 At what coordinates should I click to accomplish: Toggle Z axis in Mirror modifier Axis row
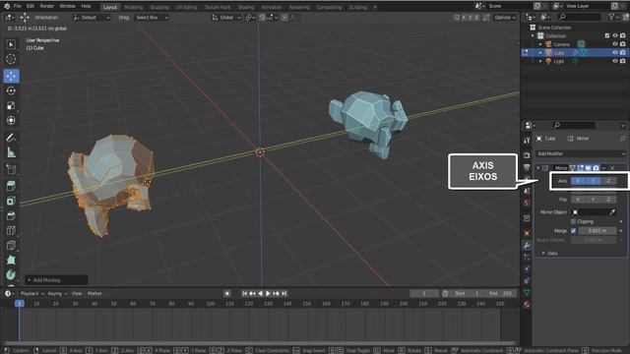coord(608,181)
